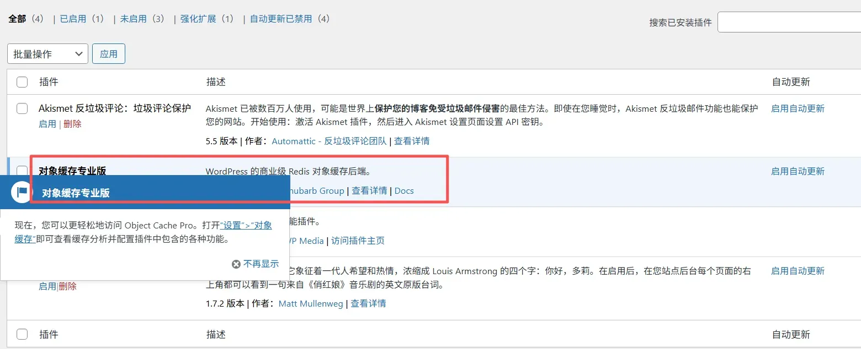Open the Matt Mullenweg author link
This screenshot has width=861, height=349.
(x=310, y=303)
